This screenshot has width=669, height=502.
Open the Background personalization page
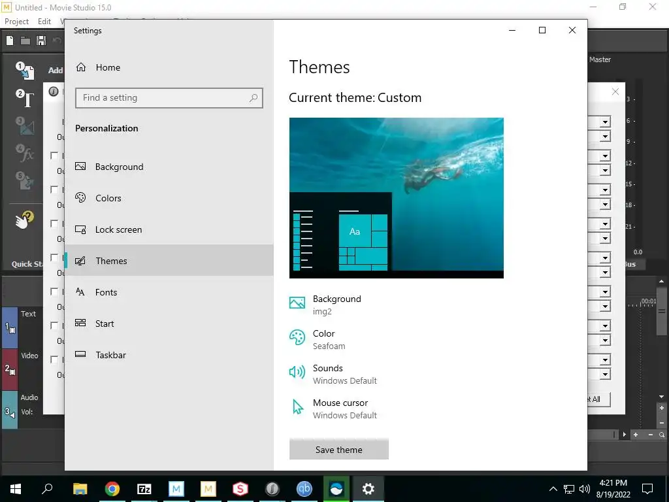[x=169, y=167]
